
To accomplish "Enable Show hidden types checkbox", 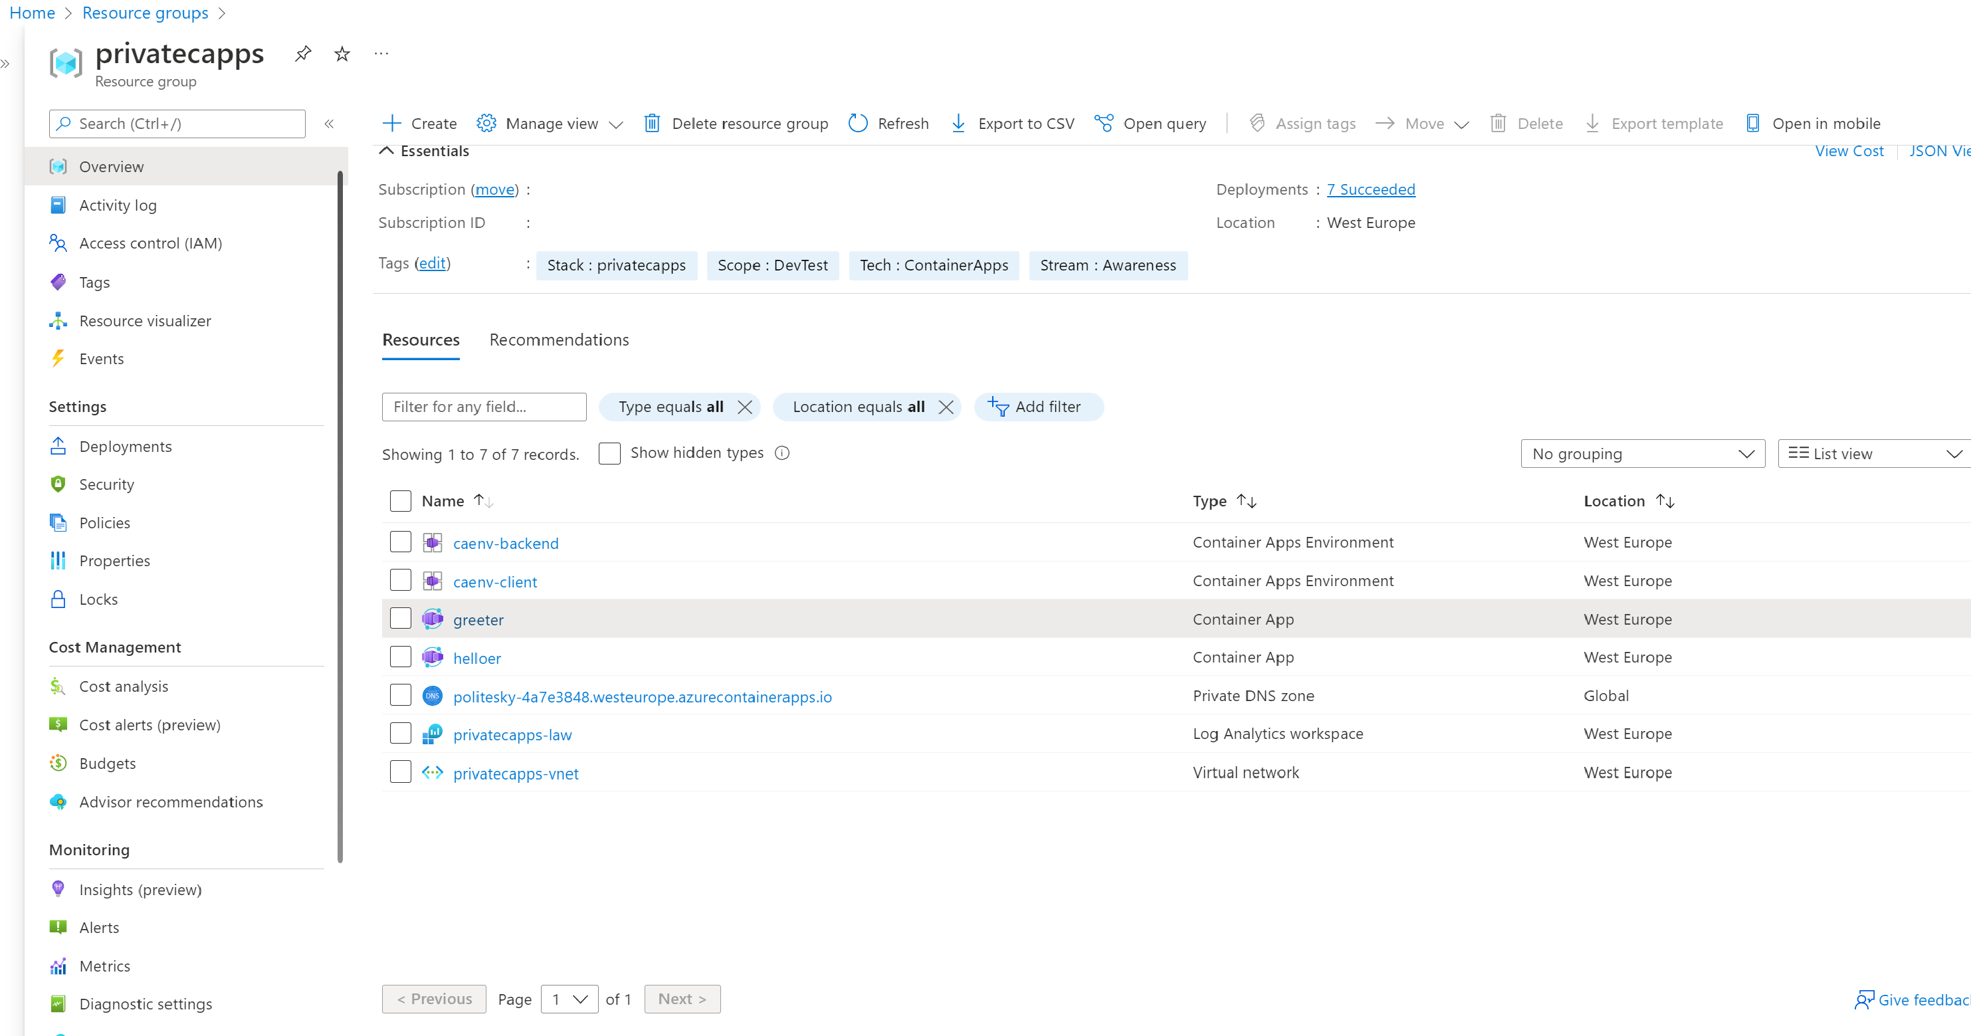I will 609,453.
